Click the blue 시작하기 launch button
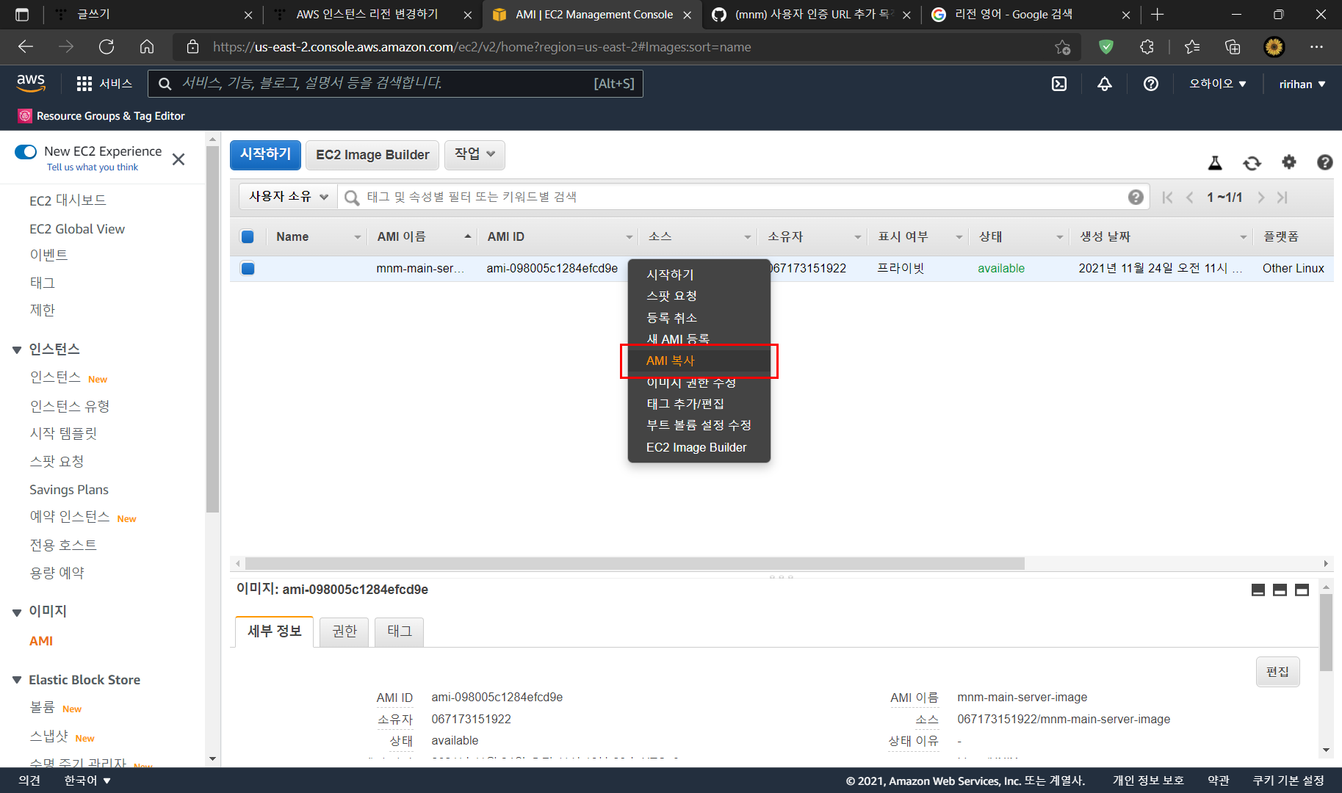The height and width of the screenshot is (793, 1342). 265,155
